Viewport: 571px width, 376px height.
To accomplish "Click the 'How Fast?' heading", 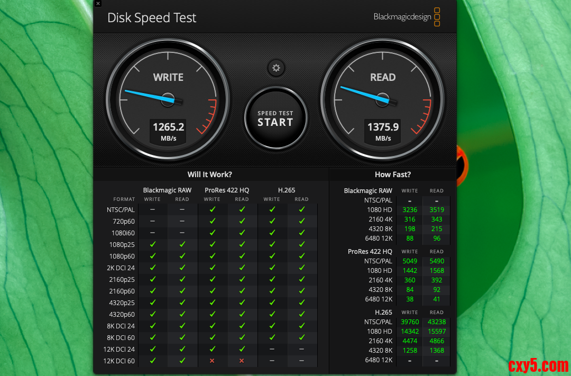I will (x=392, y=175).
